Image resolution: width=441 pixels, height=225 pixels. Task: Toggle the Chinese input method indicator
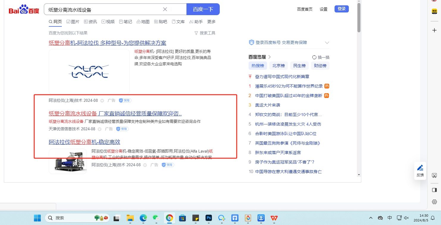click(x=390, y=218)
